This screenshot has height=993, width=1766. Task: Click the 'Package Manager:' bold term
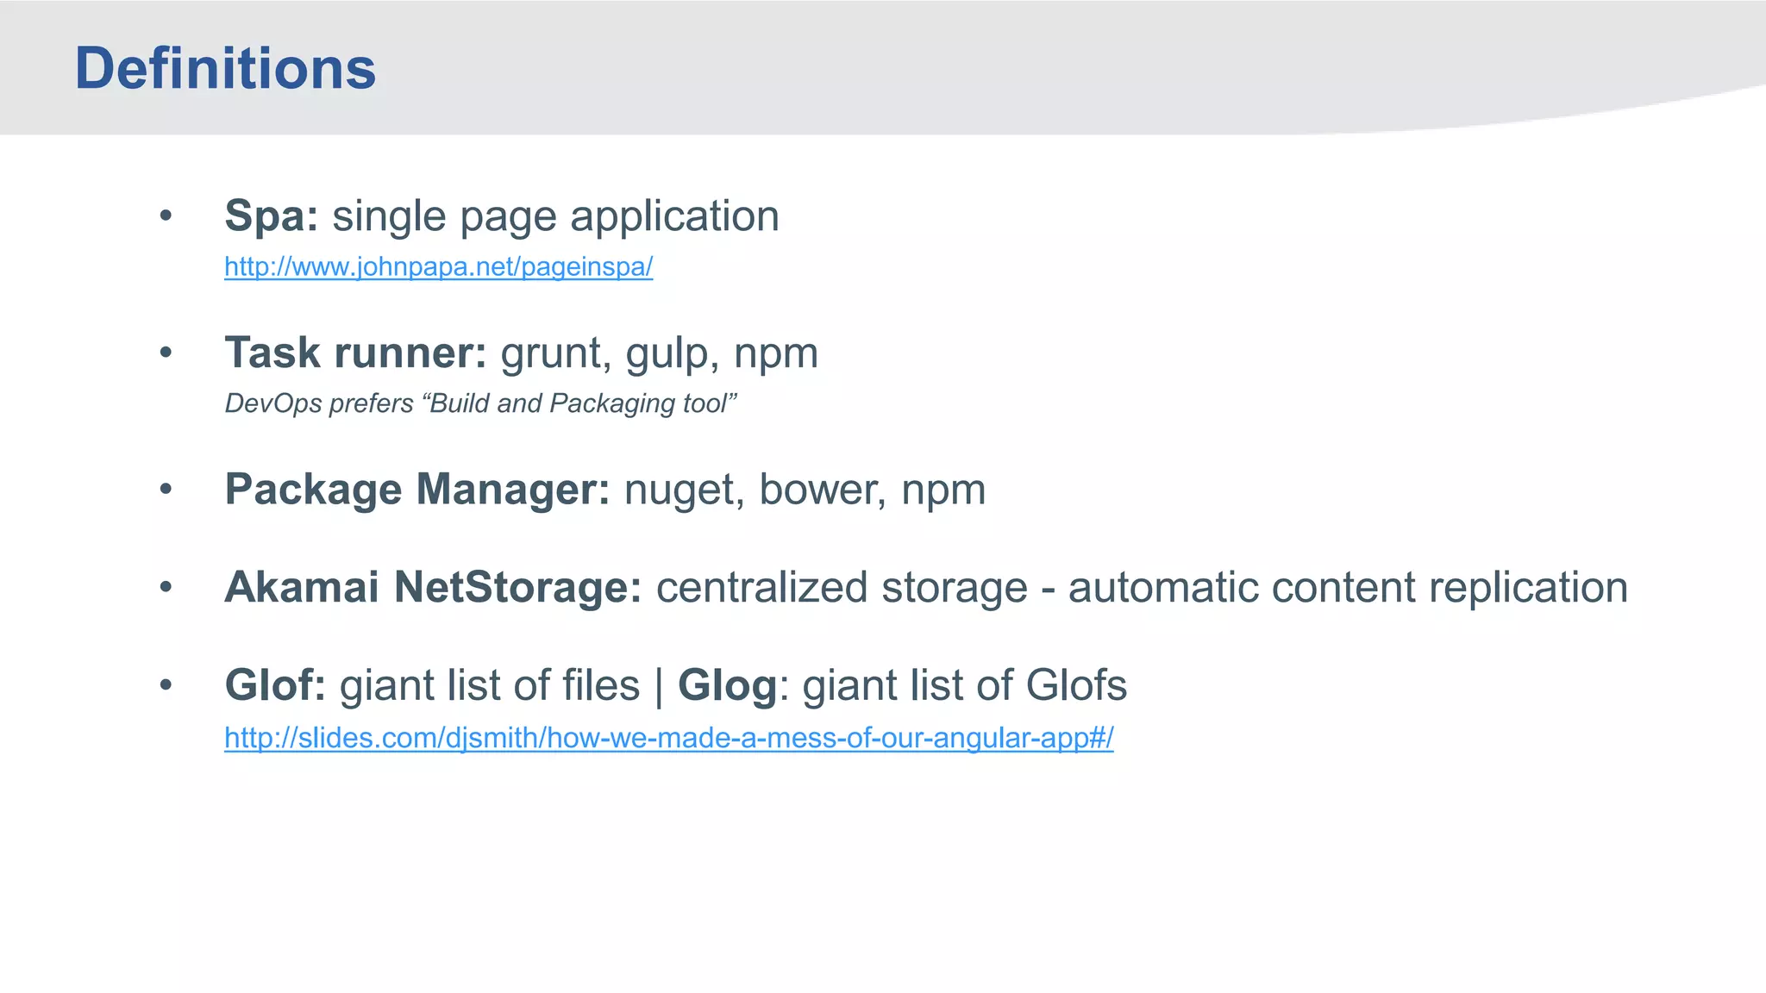(417, 490)
